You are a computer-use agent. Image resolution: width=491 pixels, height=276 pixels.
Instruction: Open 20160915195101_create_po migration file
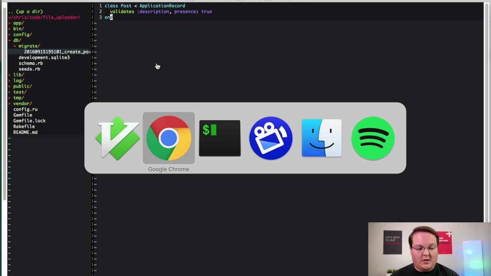(x=57, y=52)
